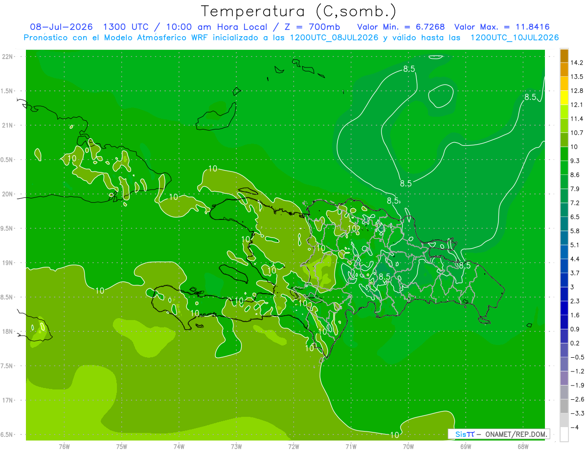This screenshot has height=453, width=587.
Task: Click the 68W longitude axis label
Action: (522, 447)
